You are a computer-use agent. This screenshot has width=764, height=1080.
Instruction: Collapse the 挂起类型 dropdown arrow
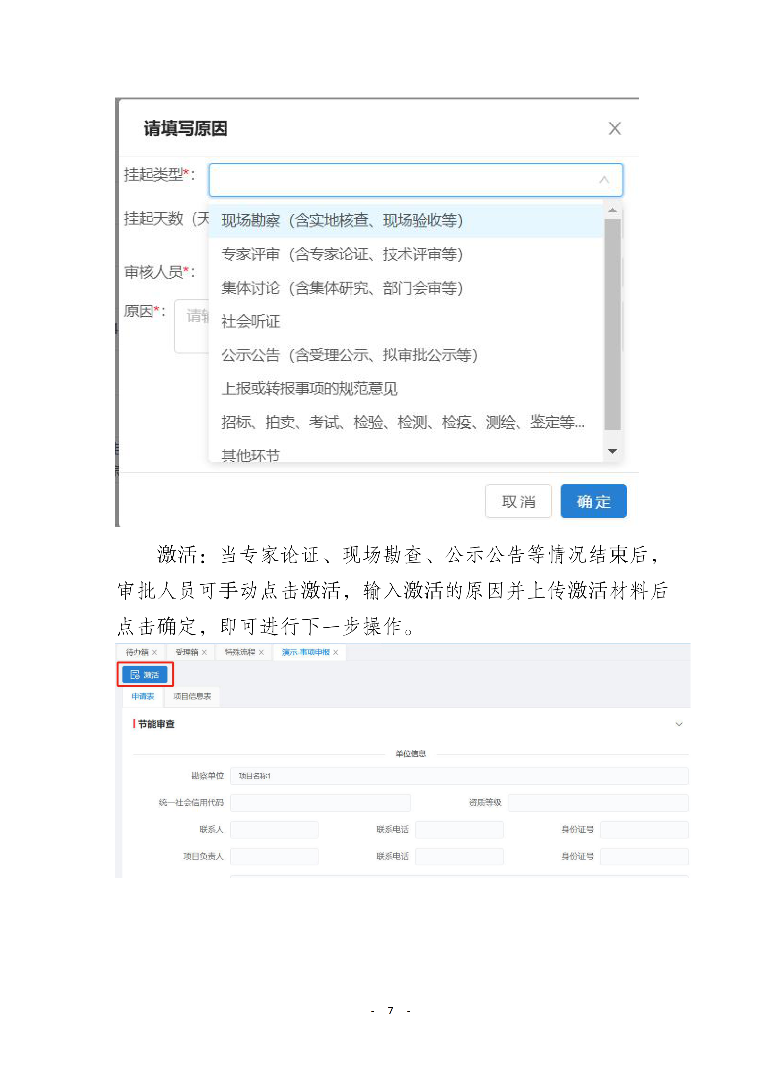coord(604,180)
